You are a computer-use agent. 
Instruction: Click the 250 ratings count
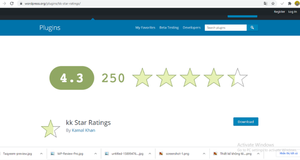click(x=113, y=78)
